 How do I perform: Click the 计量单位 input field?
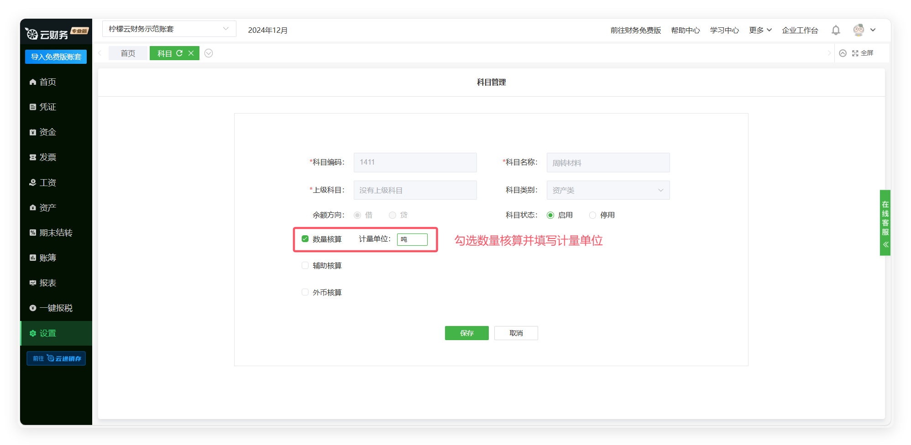(x=412, y=239)
